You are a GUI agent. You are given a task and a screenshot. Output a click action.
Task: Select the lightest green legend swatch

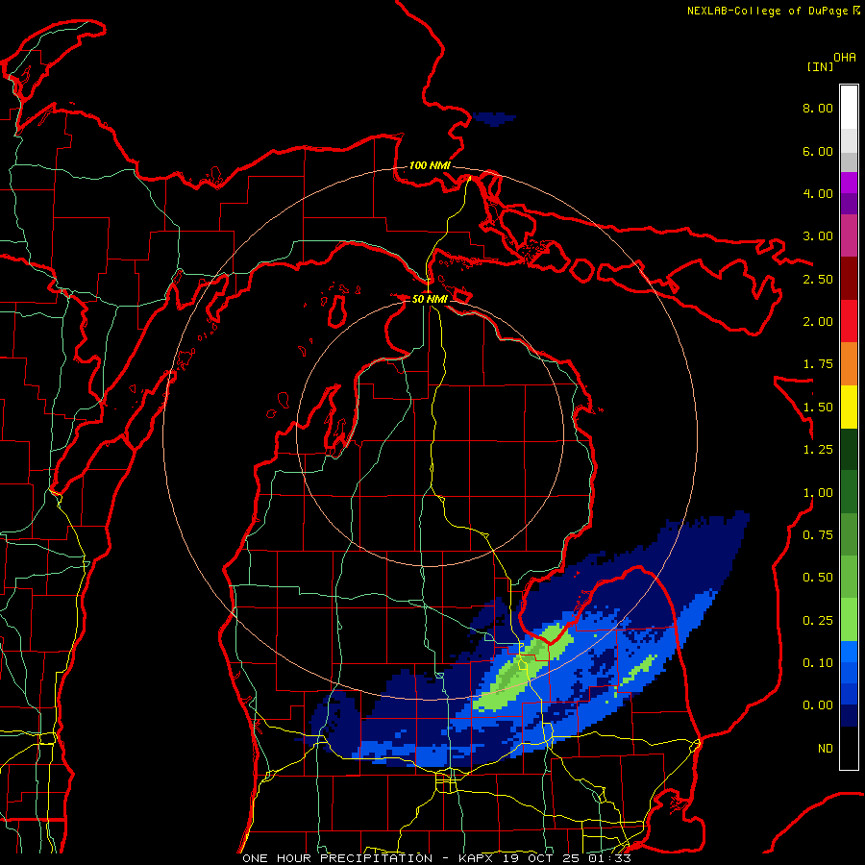click(x=849, y=620)
